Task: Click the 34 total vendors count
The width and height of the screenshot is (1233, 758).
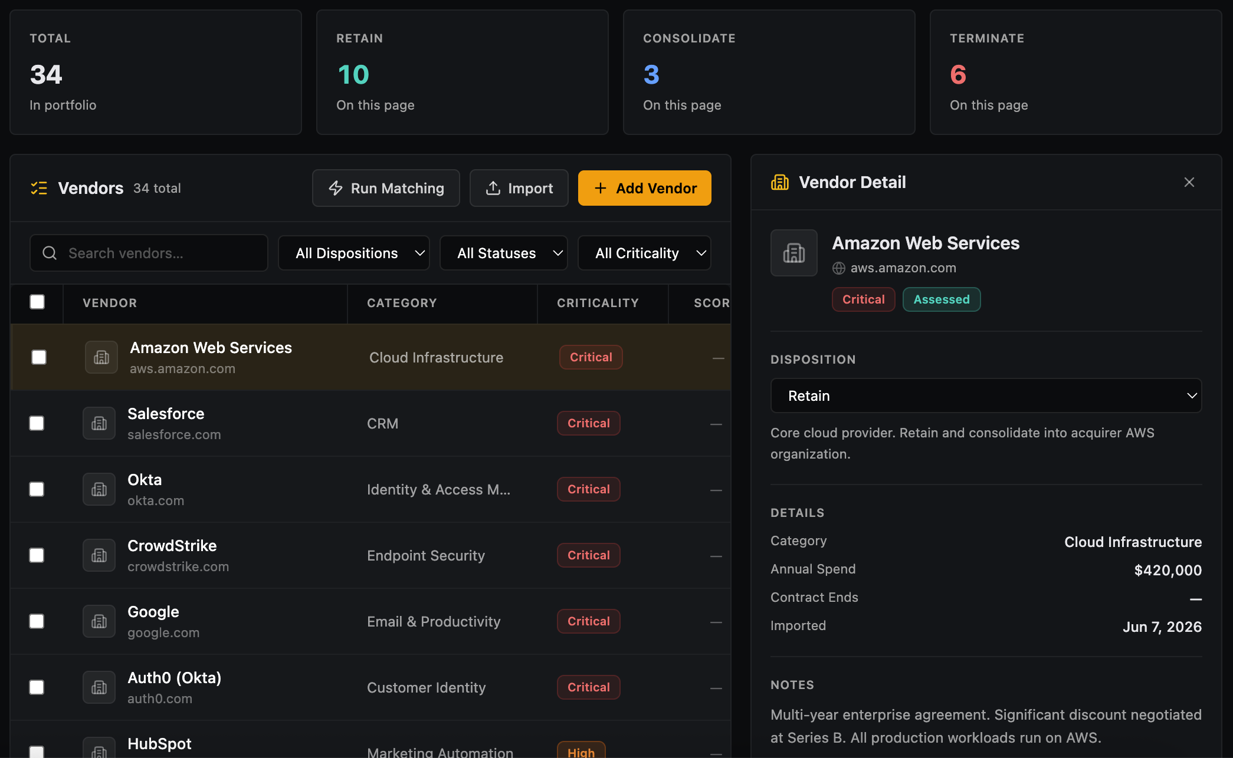Action: [157, 188]
